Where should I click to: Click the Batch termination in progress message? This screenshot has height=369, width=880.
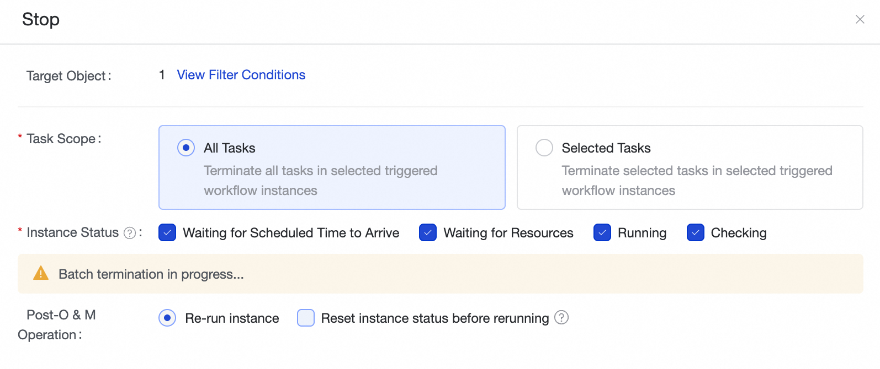pyautogui.click(x=151, y=274)
